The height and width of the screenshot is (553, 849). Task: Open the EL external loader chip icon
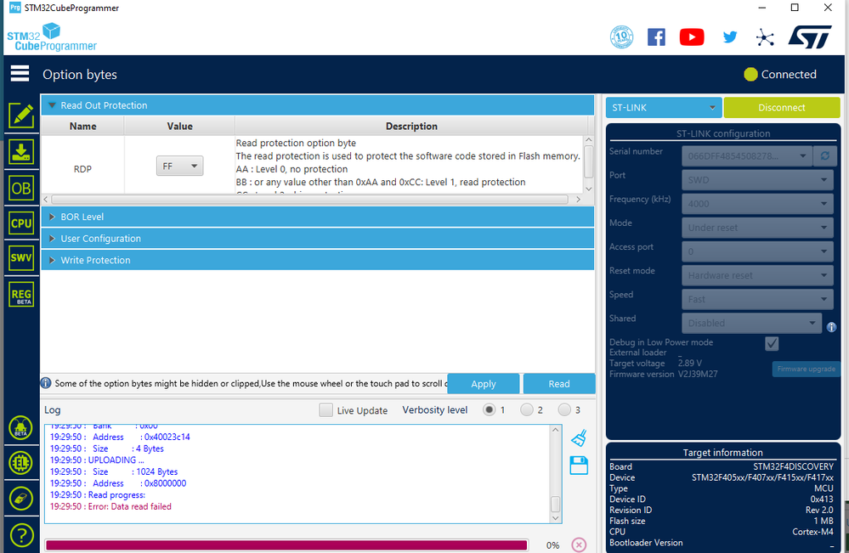pos(20,463)
